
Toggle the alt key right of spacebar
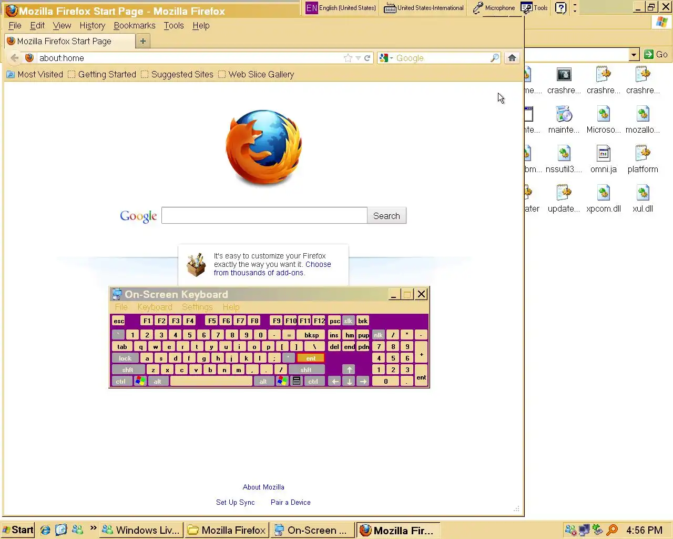(263, 381)
